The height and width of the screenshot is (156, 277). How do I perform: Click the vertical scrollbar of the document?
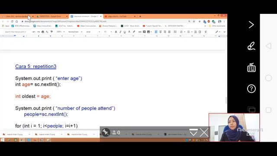coord(226,100)
